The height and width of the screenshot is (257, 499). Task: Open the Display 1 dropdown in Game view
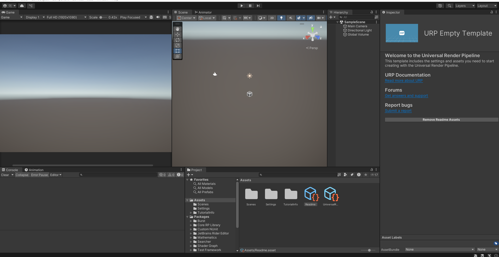pyautogui.click(x=35, y=17)
